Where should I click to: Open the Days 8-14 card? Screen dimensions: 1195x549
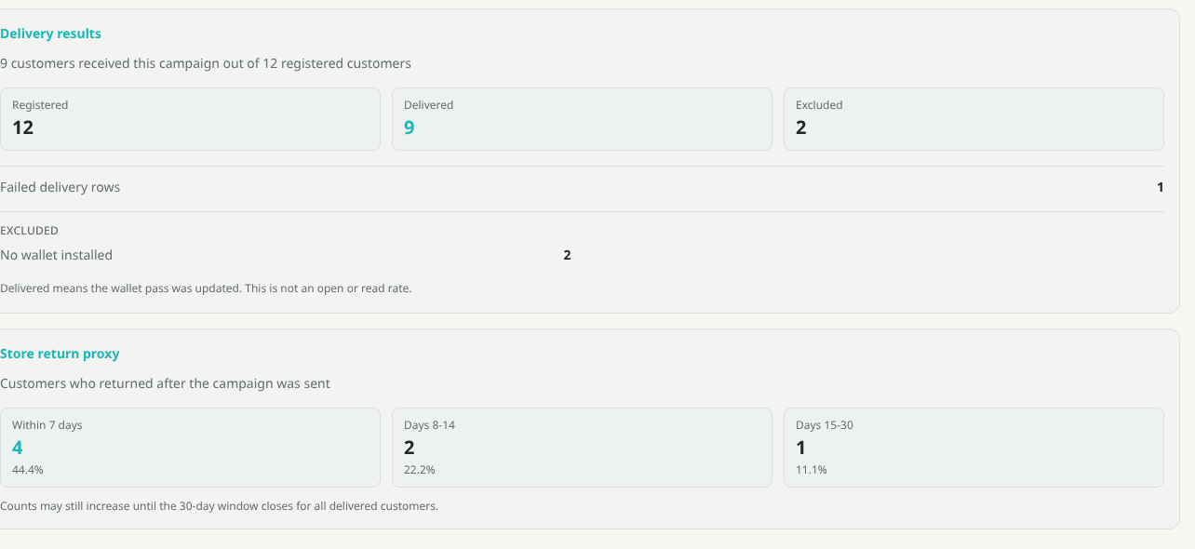(x=582, y=448)
